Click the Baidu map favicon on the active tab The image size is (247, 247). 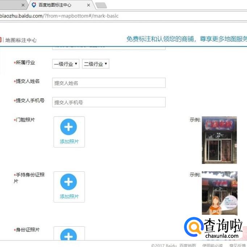click(34, 5)
